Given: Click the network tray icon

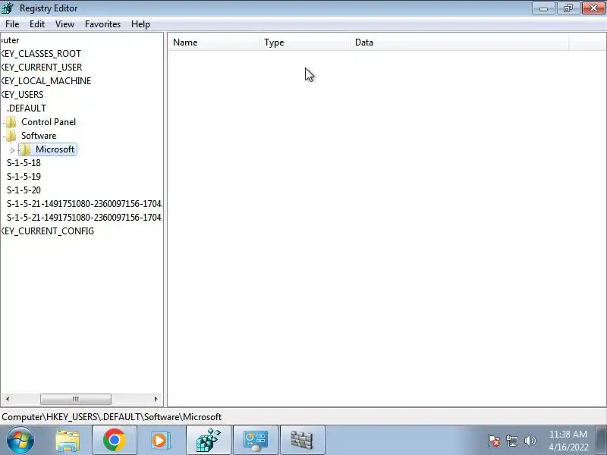Looking at the screenshot, I should (512, 441).
